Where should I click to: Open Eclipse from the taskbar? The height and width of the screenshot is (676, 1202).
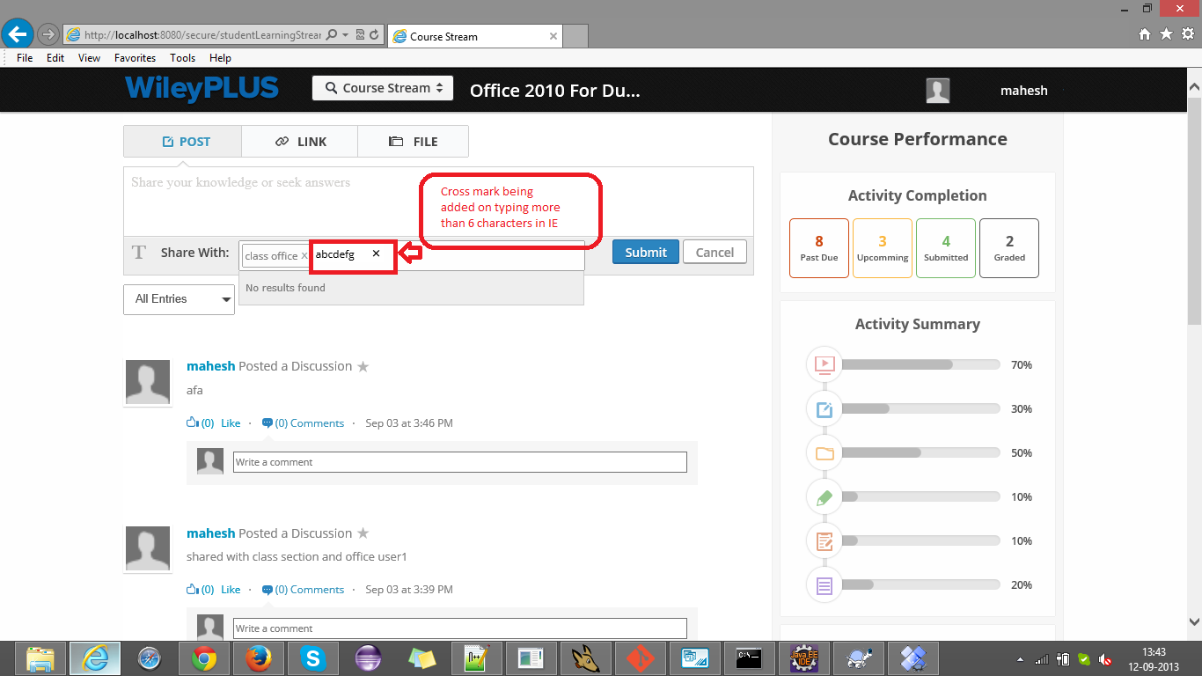(x=367, y=658)
